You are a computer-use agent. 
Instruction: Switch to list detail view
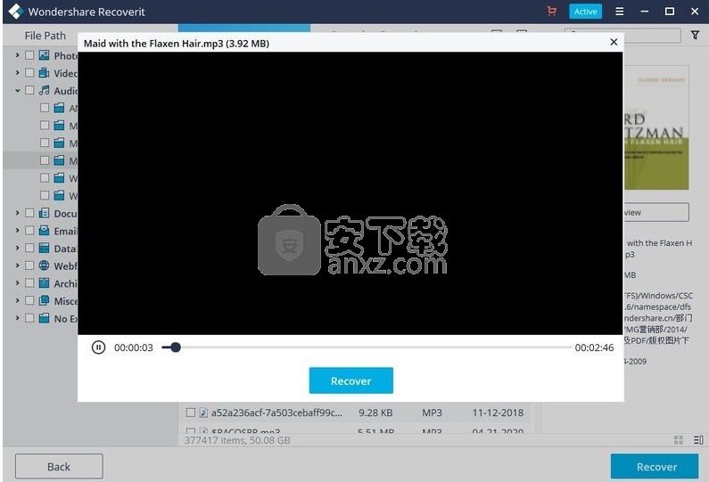[698, 440]
